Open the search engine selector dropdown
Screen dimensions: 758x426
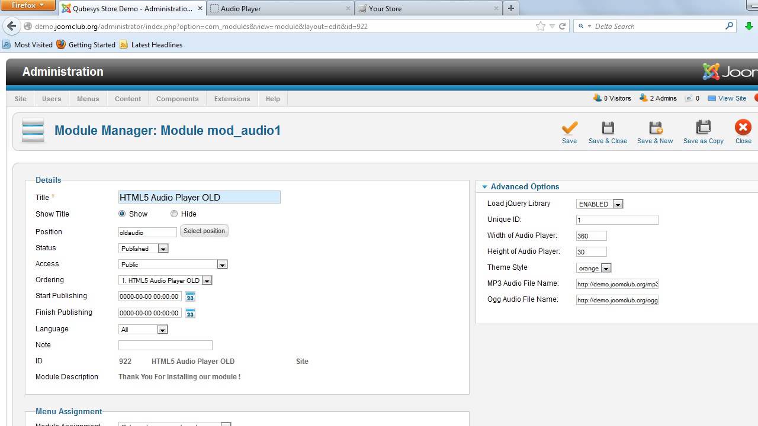[584, 26]
